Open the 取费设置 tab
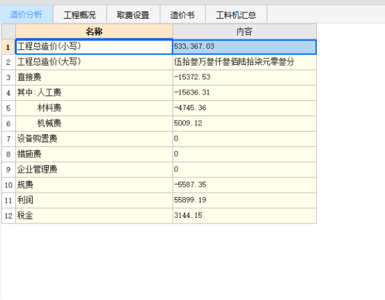 [133, 15]
